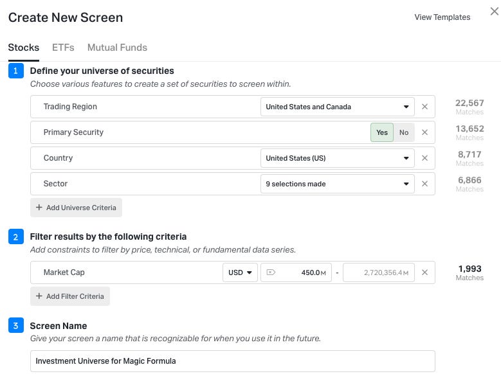This screenshot has width=501, height=374.
Task: Remove the Trading Region criteria row
Action: click(424, 107)
